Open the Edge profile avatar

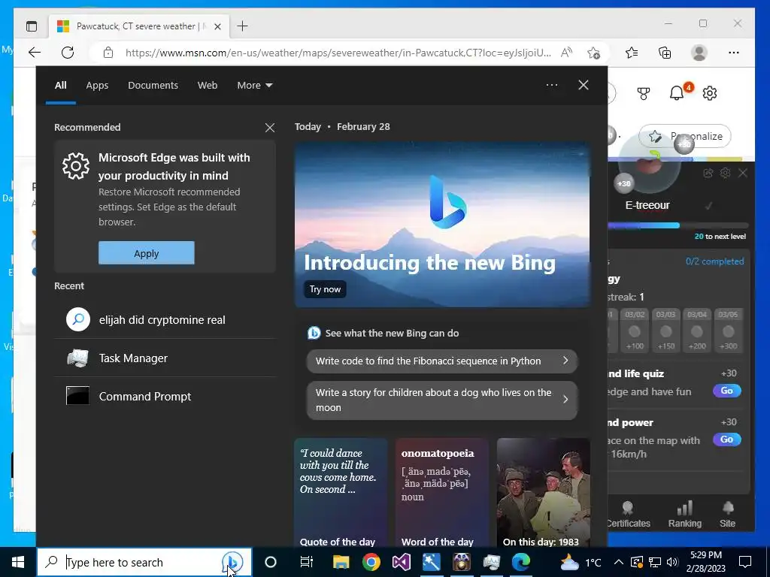coord(699,53)
